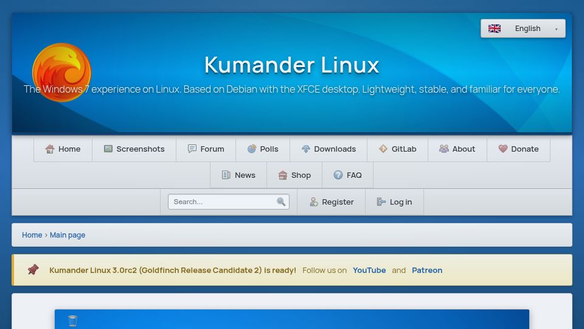The image size is (584, 329).
Task: Open the Home menu item
Action: click(x=63, y=149)
